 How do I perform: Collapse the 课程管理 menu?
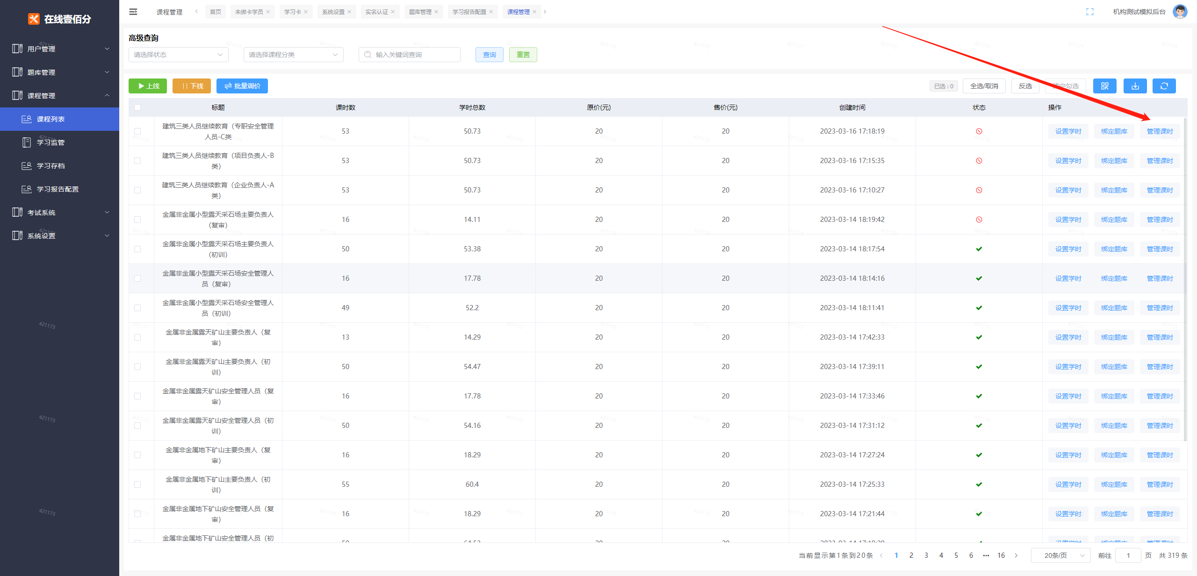(59, 95)
